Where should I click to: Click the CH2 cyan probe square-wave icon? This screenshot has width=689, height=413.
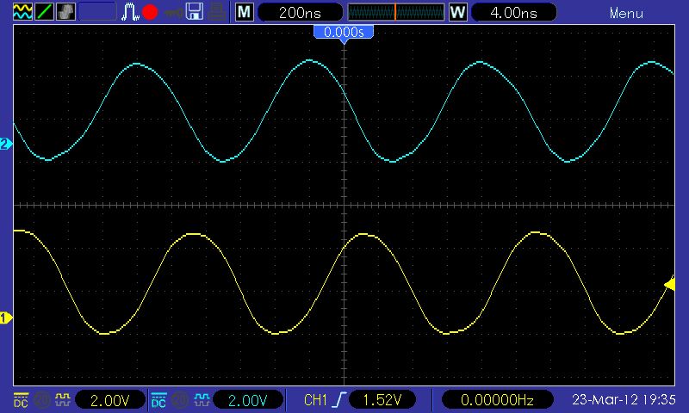pos(202,400)
